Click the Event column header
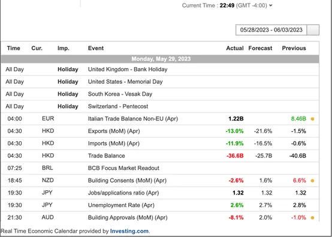 tap(96, 48)
